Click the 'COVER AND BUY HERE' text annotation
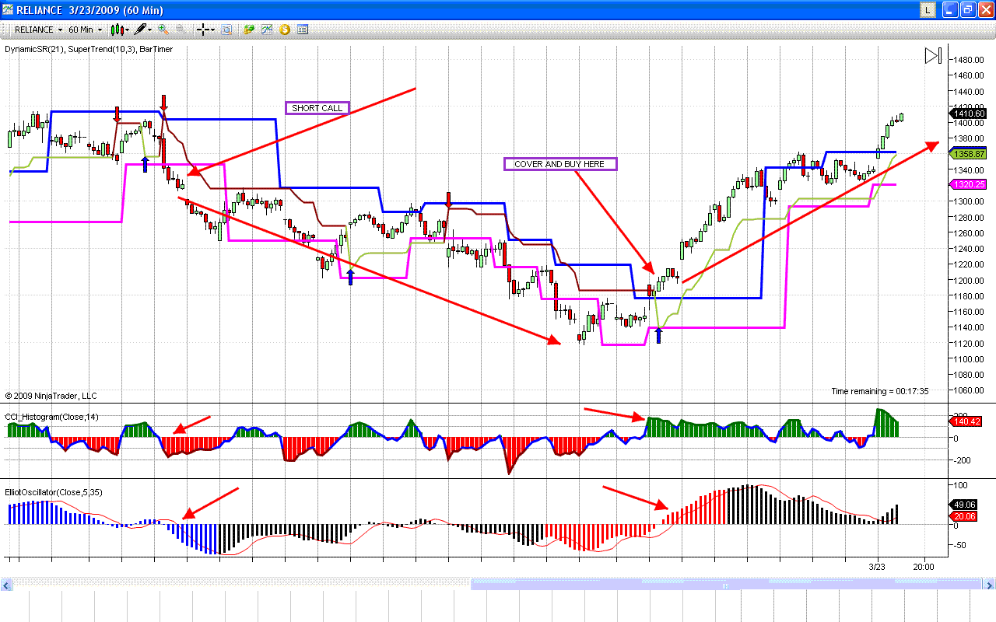 point(559,164)
